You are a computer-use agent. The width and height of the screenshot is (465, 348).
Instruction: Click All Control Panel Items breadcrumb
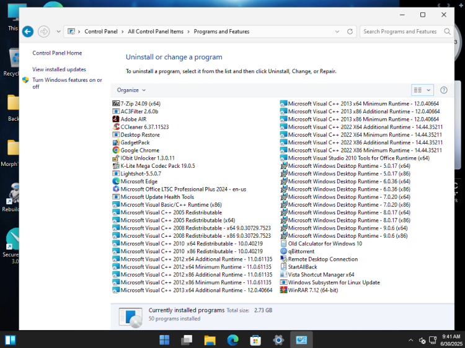(x=156, y=32)
